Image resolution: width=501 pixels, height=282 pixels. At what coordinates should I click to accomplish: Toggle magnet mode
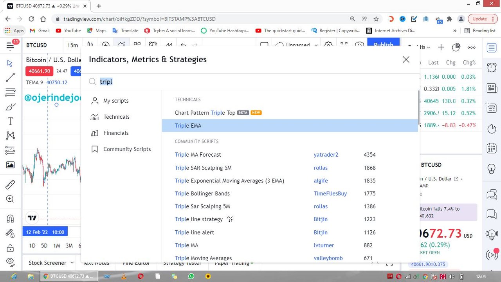[x=10, y=219]
